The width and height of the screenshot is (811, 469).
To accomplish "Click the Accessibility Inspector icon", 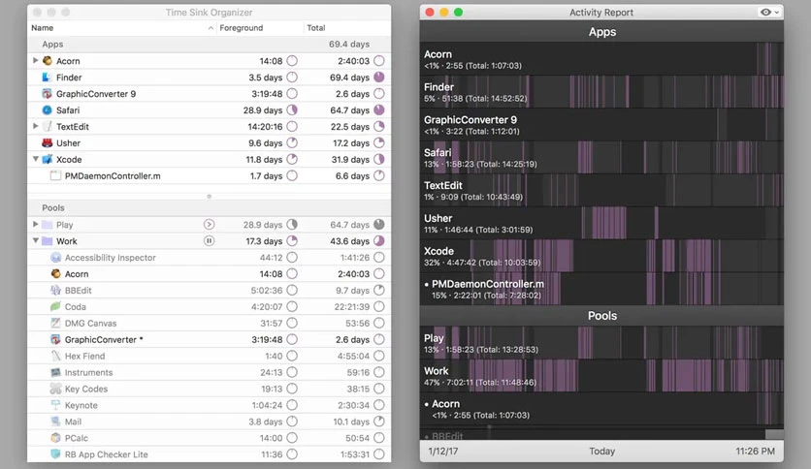I will (56, 257).
